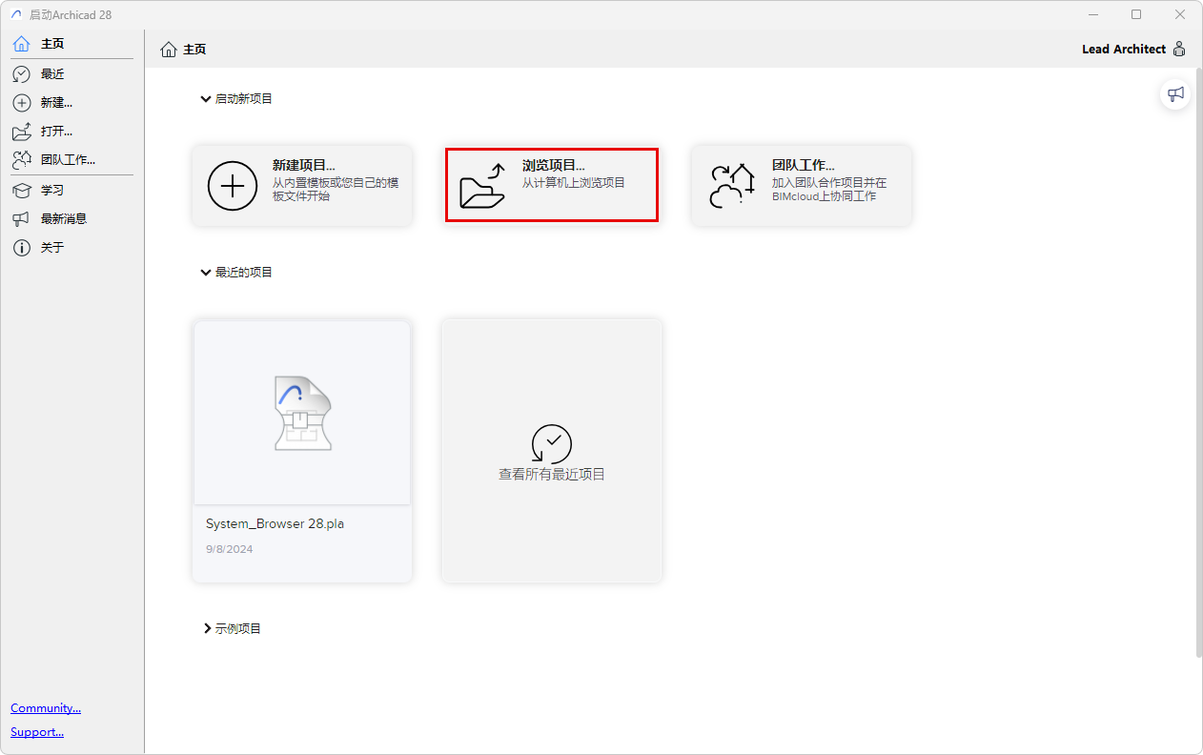
Task: Click the home icon in the header breadcrumb
Action: tap(169, 49)
